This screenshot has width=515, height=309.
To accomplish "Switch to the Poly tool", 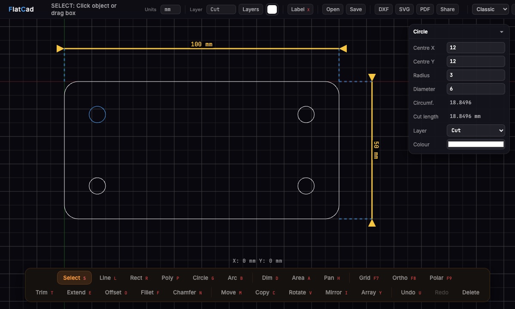I will pyautogui.click(x=170, y=278).
